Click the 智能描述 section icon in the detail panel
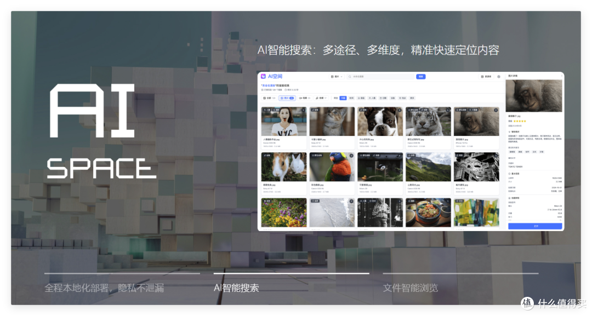This screenshot has height=316, width=592. 510,131
